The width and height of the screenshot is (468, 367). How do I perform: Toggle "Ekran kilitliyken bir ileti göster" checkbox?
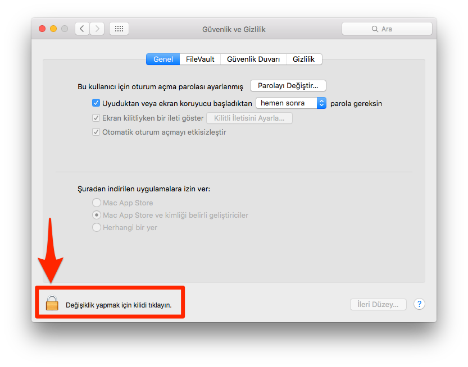pyautogui.click(x=96, y=118)
